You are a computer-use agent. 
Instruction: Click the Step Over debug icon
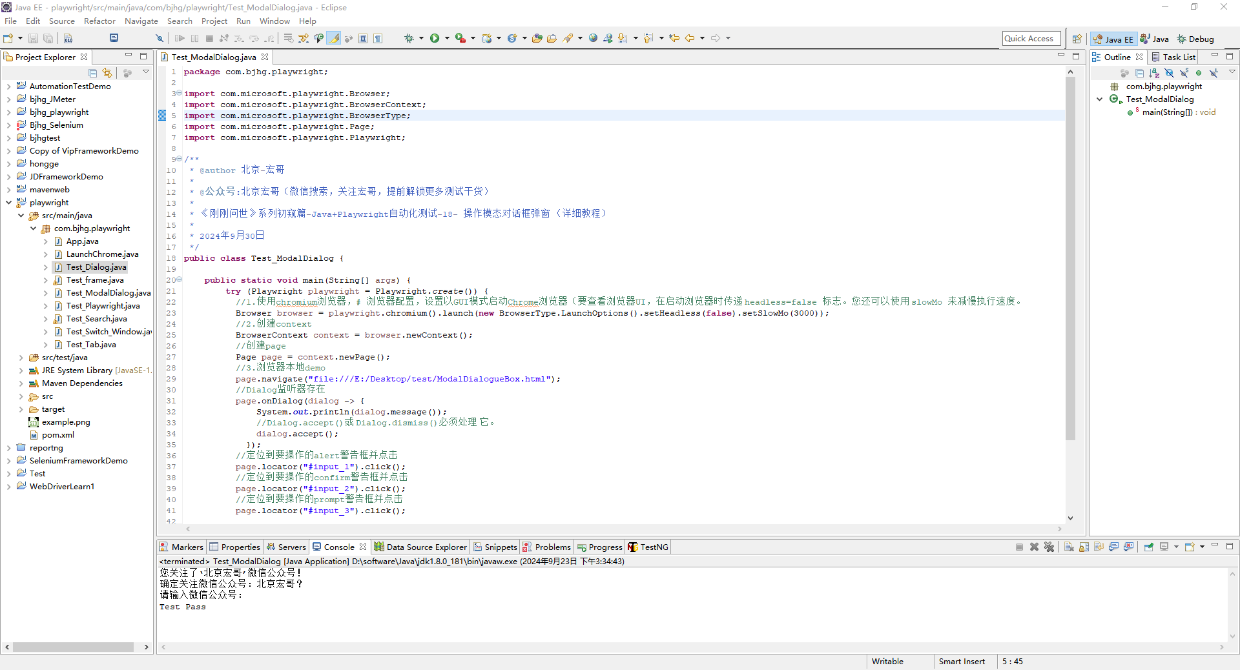pyautogui.click(x=254, y=39)
